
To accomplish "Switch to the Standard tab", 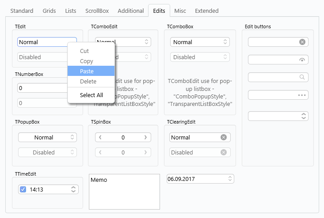I will pos(22,11).
